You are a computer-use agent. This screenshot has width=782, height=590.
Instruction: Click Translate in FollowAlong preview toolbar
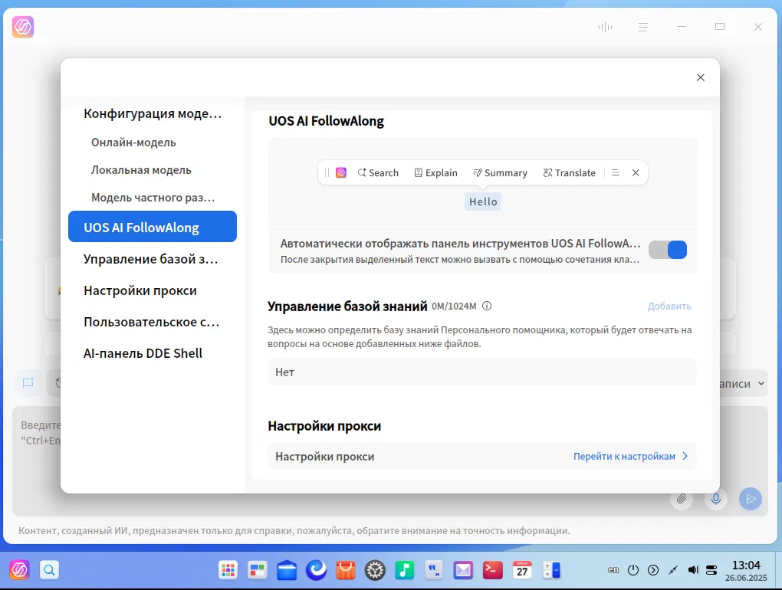(x=570, y=173)
